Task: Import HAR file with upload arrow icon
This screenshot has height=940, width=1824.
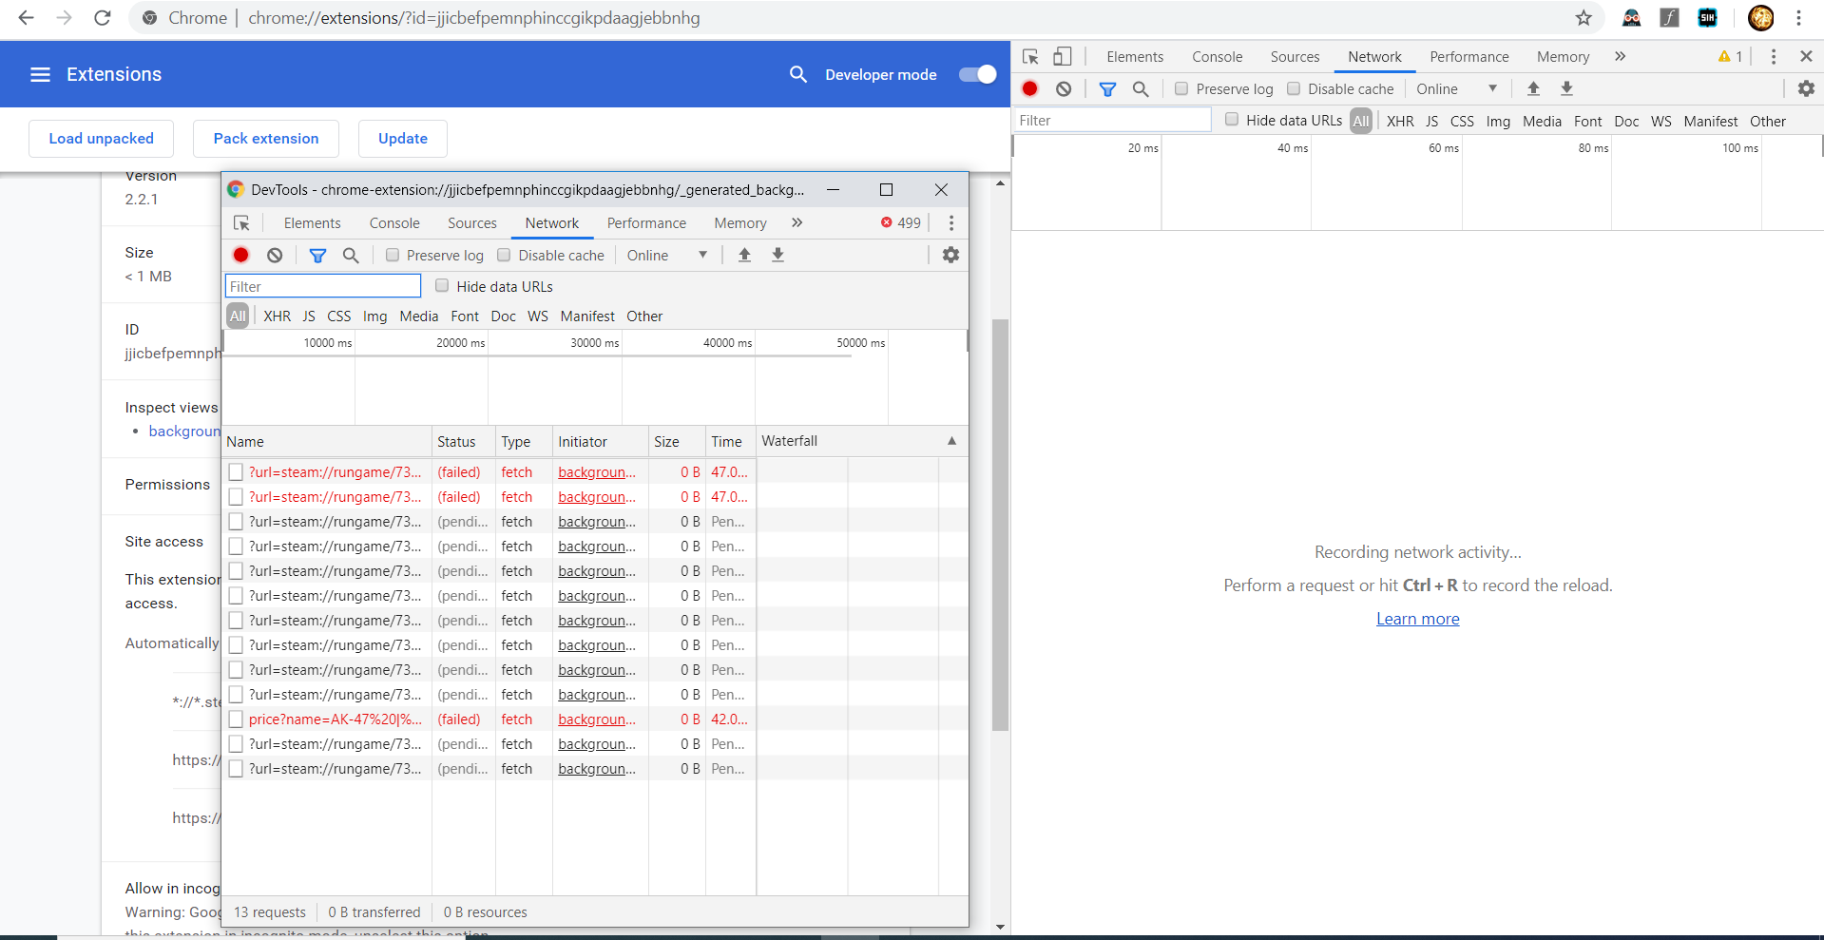Action: [x=745, y=255]
